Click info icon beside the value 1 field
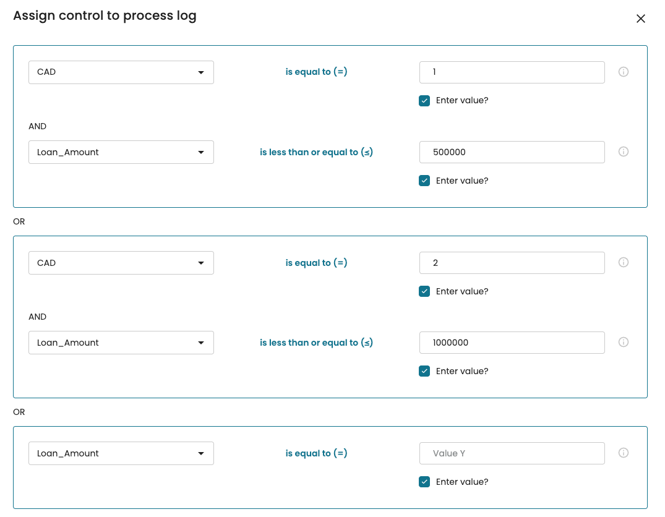 [x=624, y=72]
